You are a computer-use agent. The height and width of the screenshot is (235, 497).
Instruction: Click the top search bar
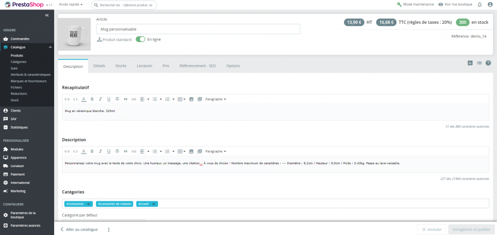[x=124, y=5]
